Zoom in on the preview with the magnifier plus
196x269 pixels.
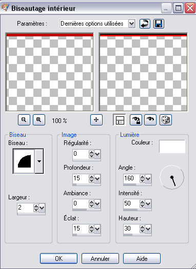39,120
